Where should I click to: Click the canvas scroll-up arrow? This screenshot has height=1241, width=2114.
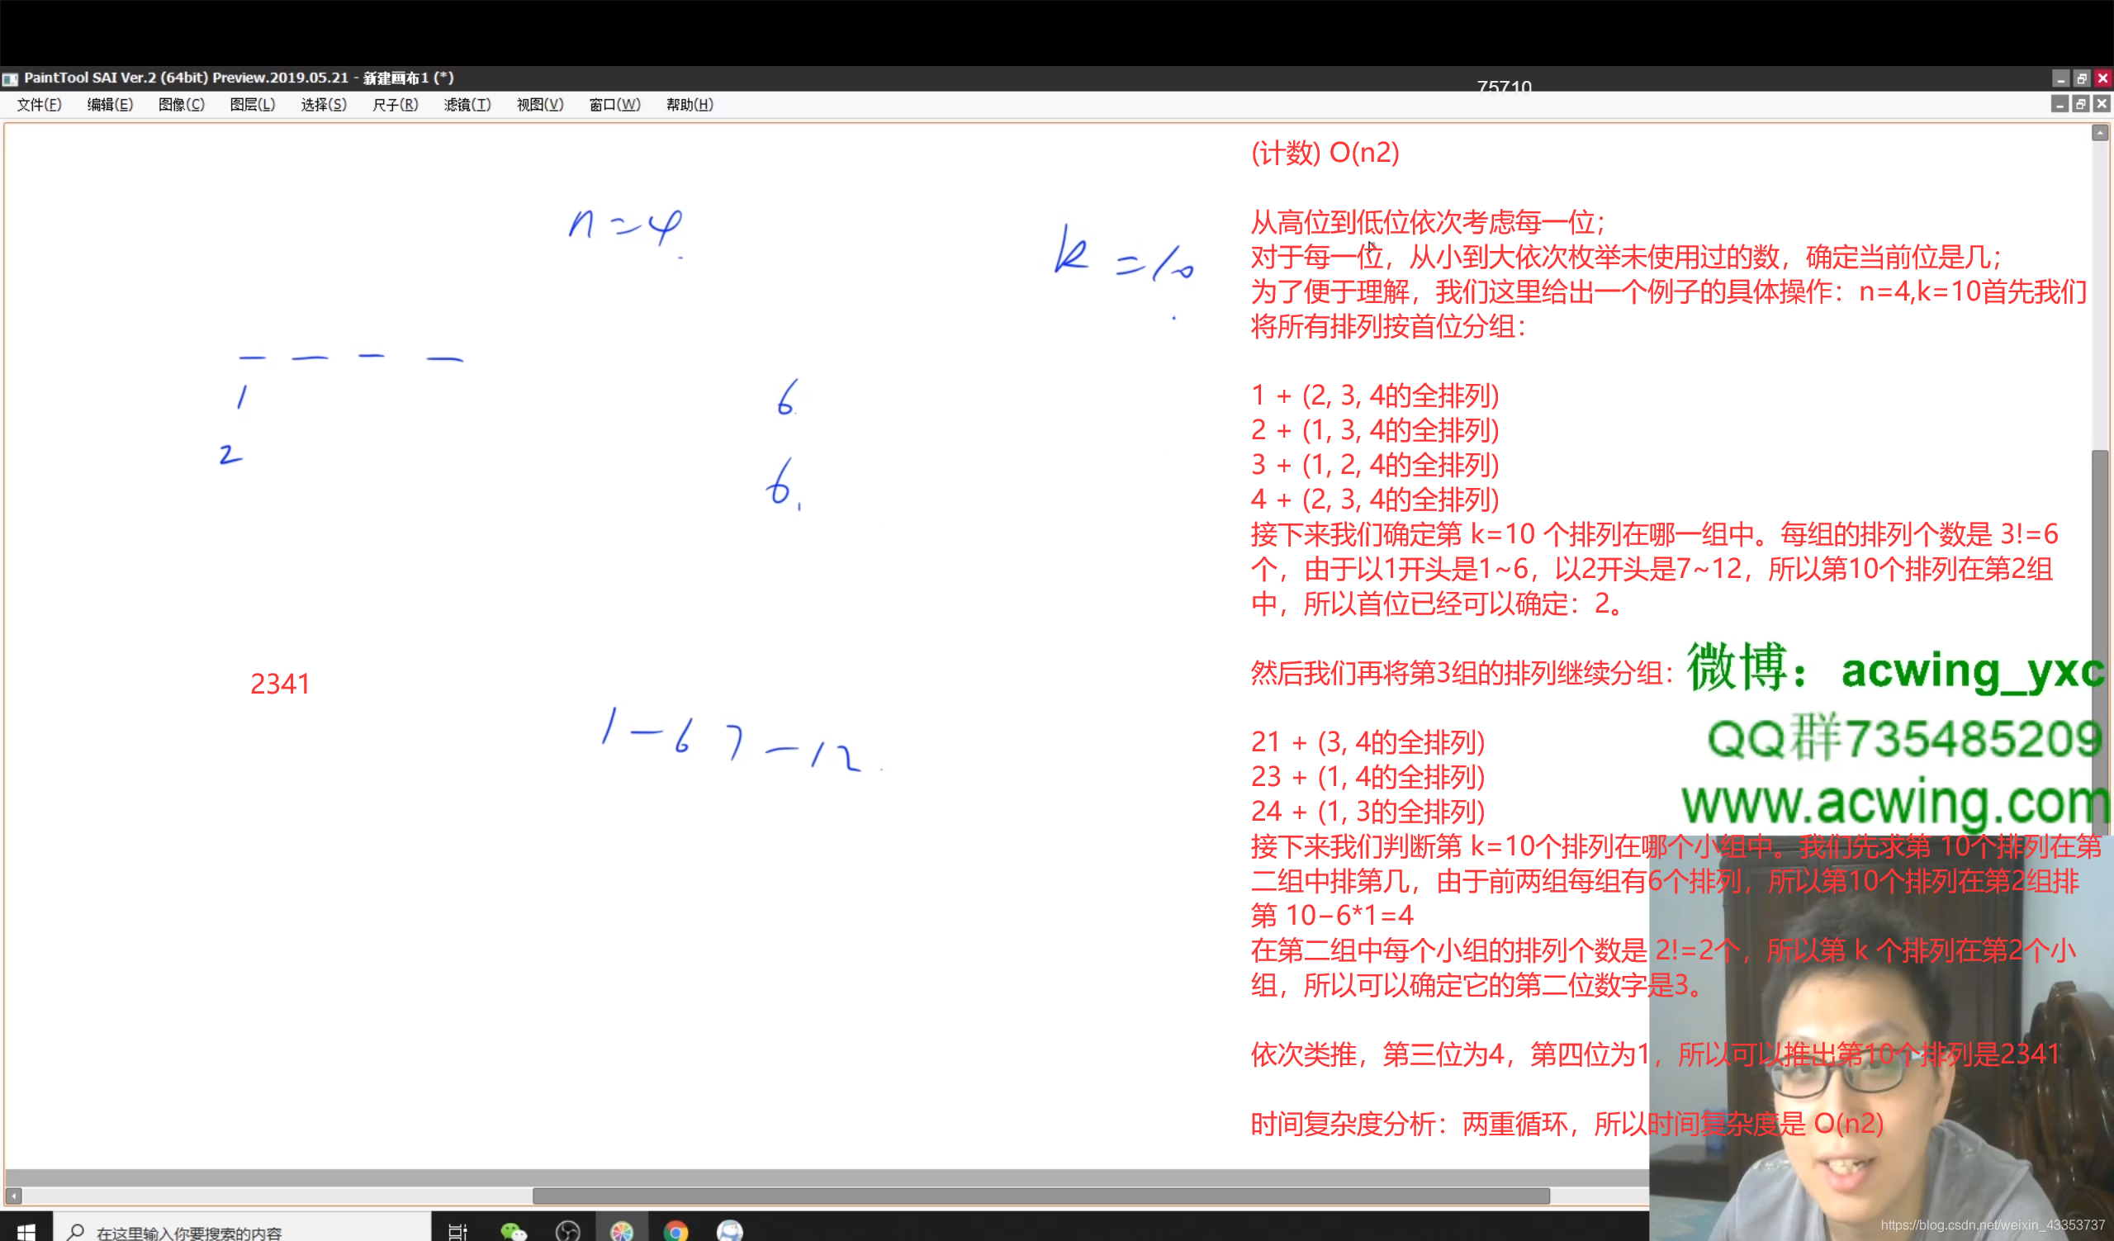tap(2100, 133)
